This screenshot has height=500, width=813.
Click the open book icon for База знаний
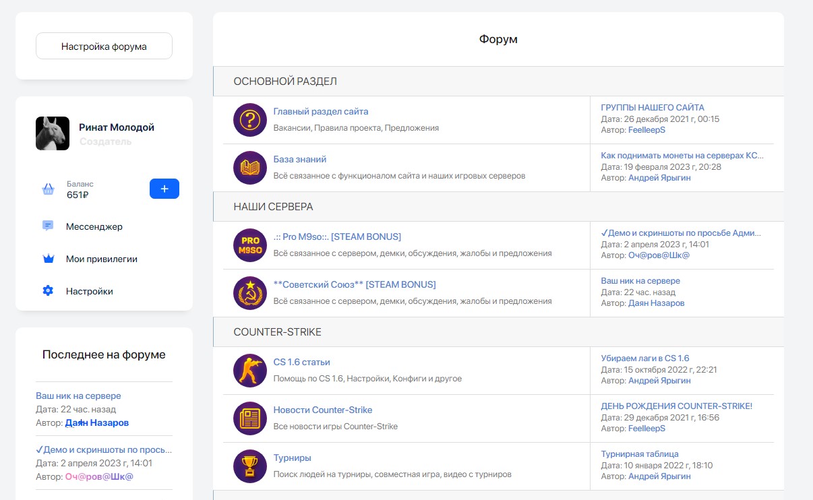250,168
